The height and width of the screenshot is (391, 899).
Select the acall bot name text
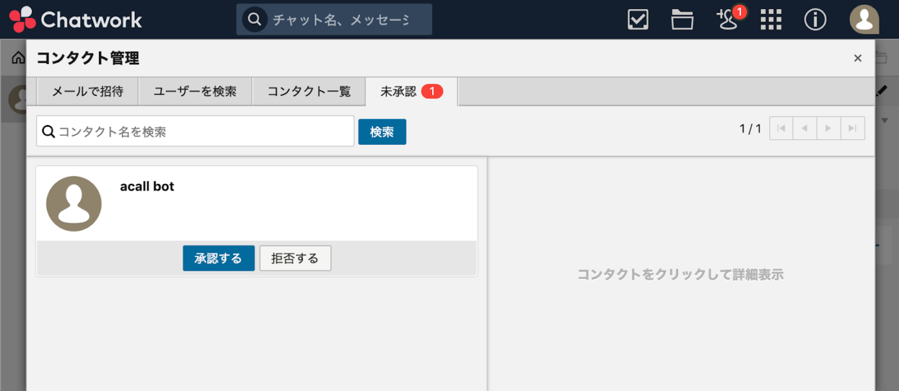coord(147,187)
